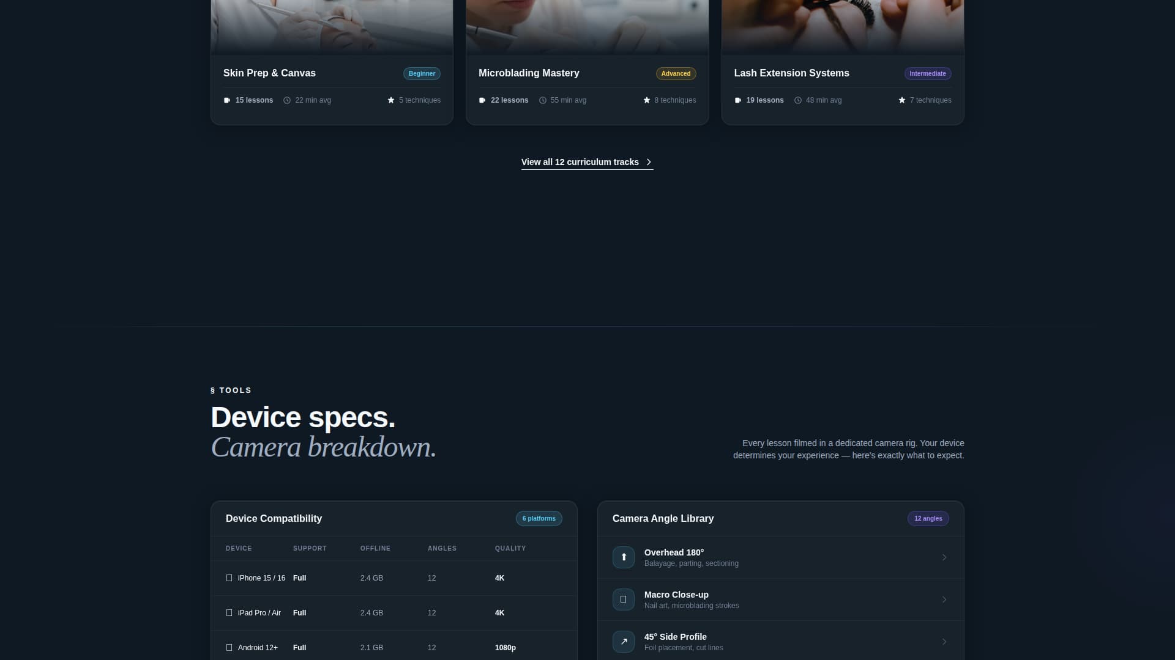
Task: Click 45° Side Profile arrow icon
Action: (x=623, y=642)
